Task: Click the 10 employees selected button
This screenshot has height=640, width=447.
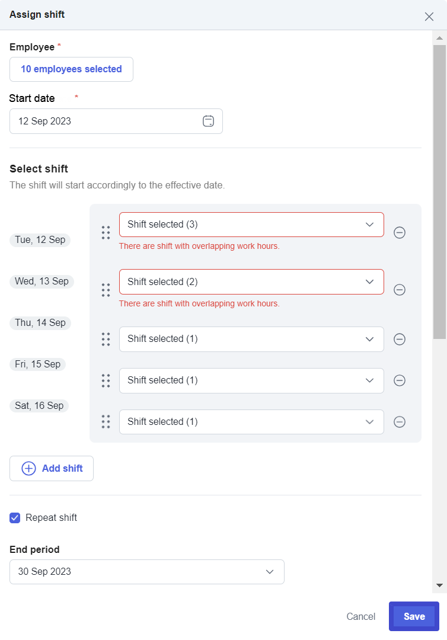Action: coord(71,69)
